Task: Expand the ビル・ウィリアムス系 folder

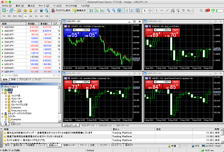Action: 6,105
